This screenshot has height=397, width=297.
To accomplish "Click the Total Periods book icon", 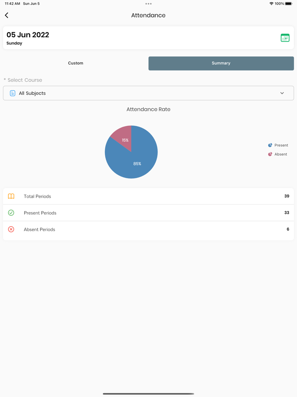I will (x=11, y=196).
